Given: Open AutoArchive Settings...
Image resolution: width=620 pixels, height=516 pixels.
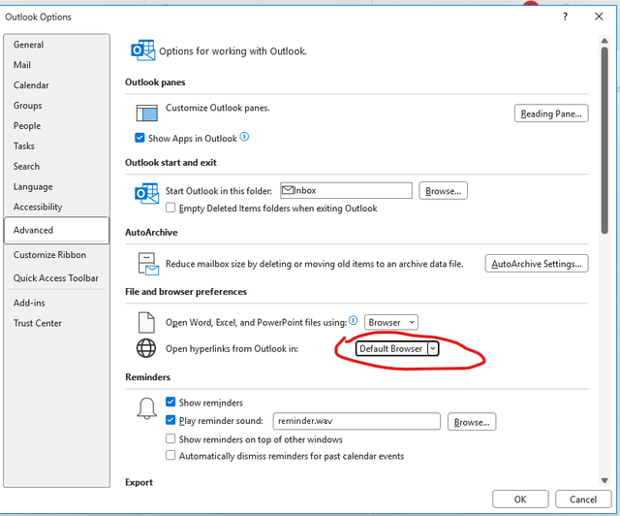Looking at the screenshot, I should (537, 264).
